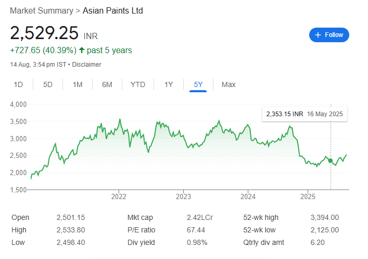Image resolution: width=368 pixels, height=259 pixels.
Task: Click the Qtrly div amt value 6.20
Action: point(318,242)
